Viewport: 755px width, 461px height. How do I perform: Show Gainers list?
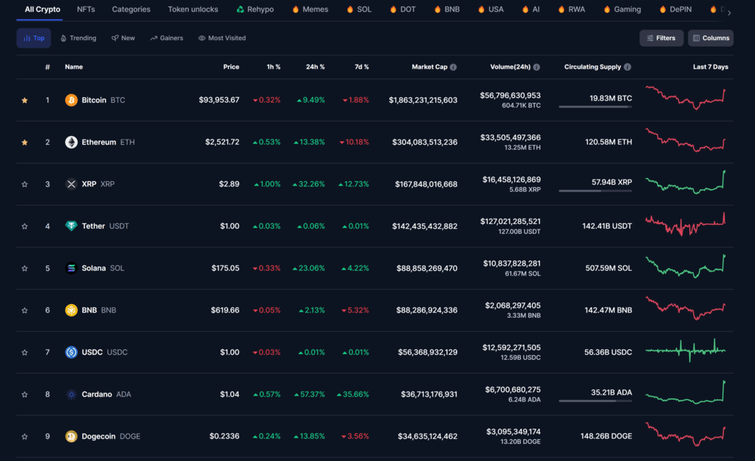click(x=167, y=38)
